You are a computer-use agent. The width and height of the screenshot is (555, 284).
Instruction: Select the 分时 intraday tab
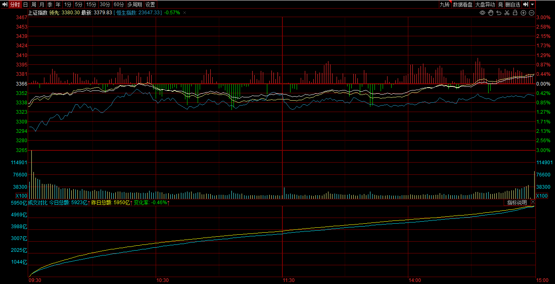(15, 4)
